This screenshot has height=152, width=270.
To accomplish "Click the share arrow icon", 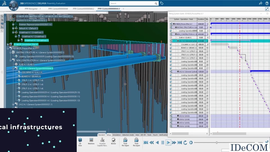I will (260, 3).
